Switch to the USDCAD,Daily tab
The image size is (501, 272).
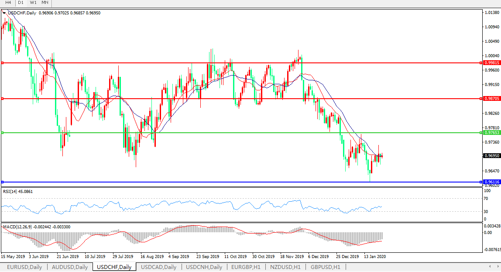click(159, 267)
